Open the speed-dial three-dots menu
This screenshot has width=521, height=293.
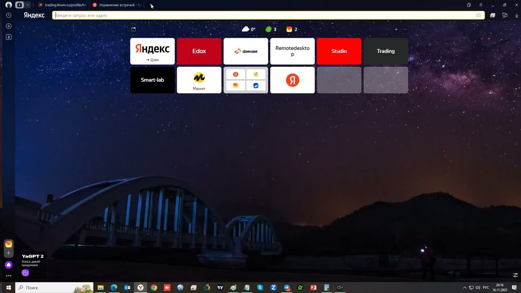pos(405,29)
